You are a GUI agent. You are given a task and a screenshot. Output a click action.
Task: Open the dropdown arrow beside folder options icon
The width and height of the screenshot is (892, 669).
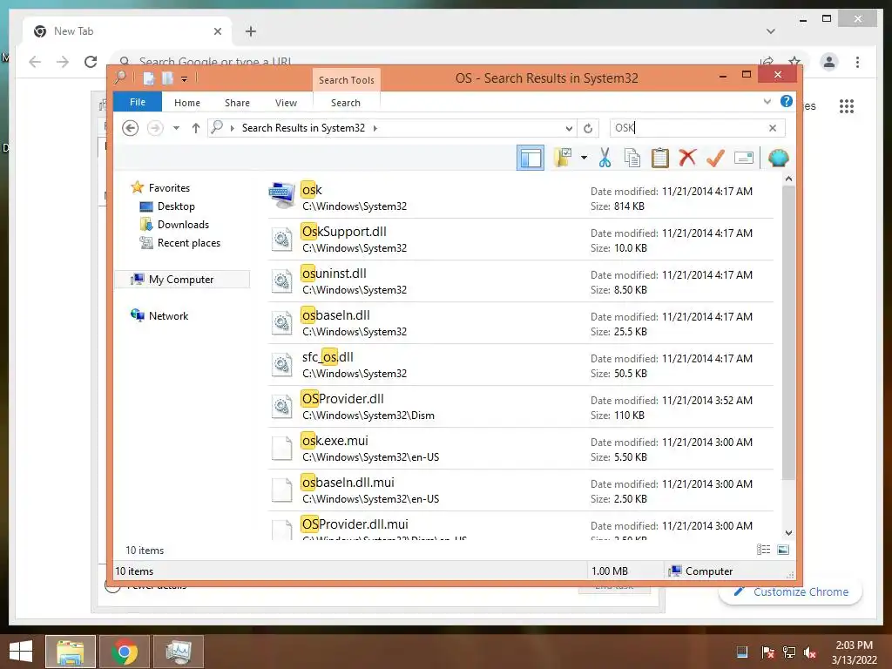(x=584, y=158)
